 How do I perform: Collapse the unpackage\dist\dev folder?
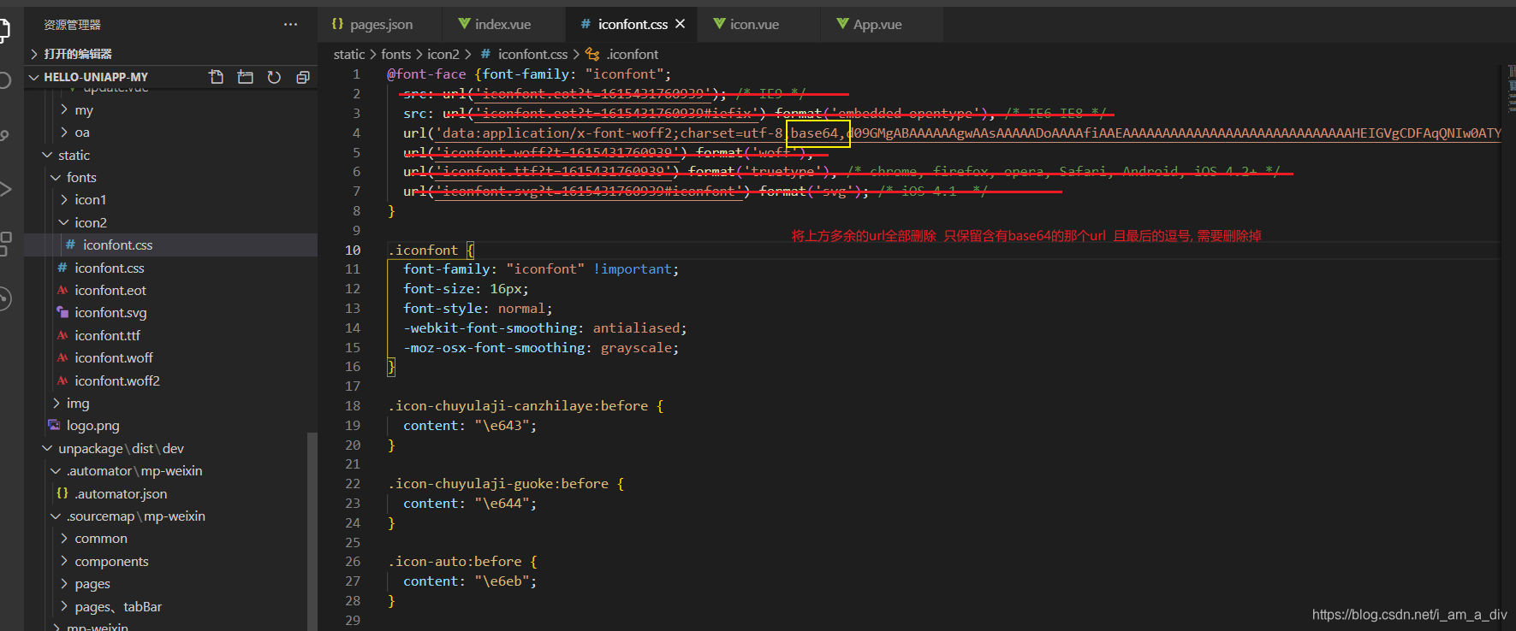170,448
